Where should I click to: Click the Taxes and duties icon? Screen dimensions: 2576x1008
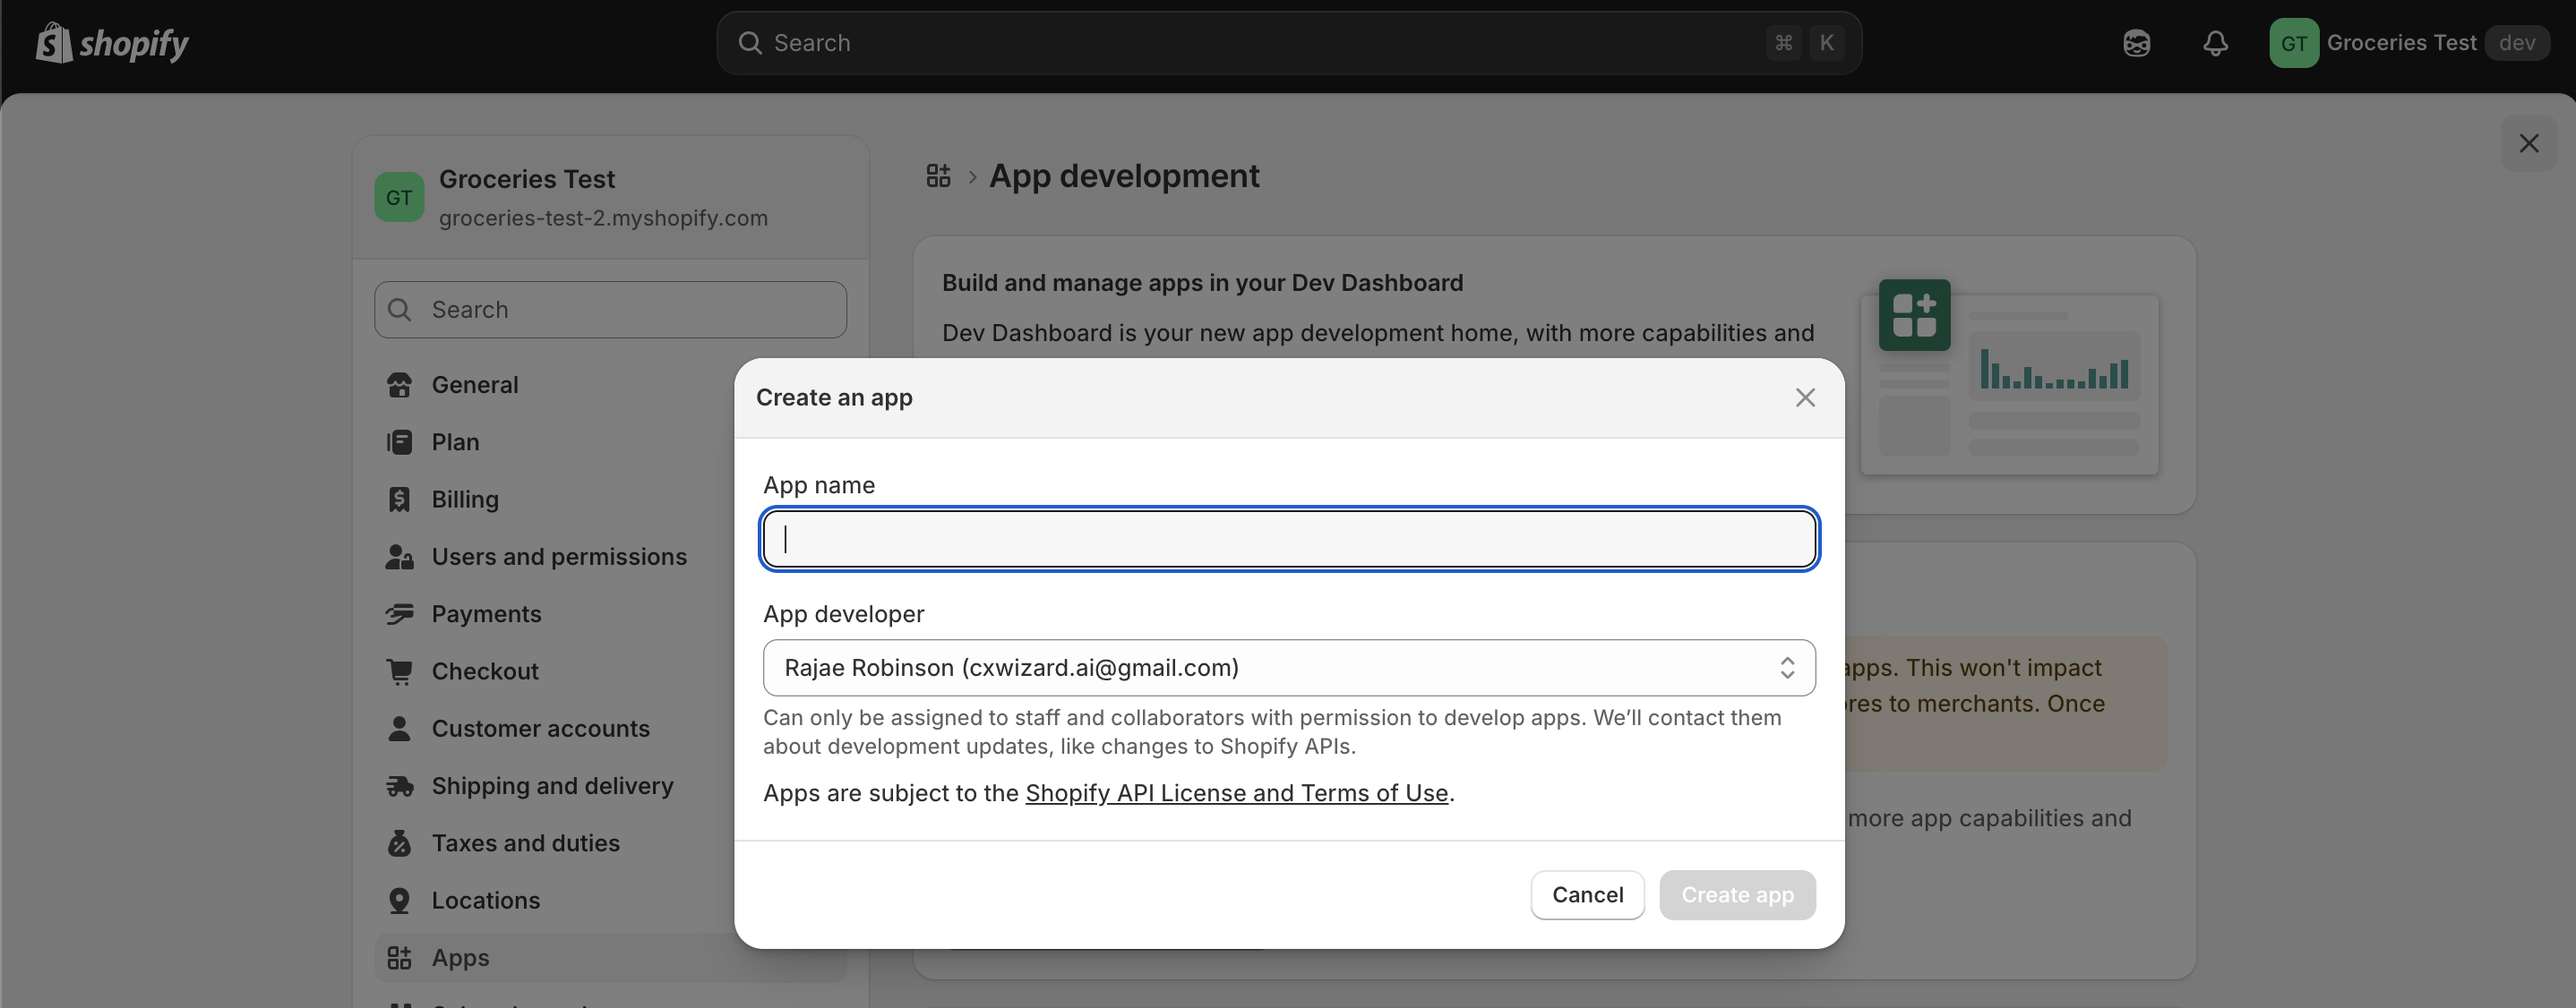[x=399, y=842]
